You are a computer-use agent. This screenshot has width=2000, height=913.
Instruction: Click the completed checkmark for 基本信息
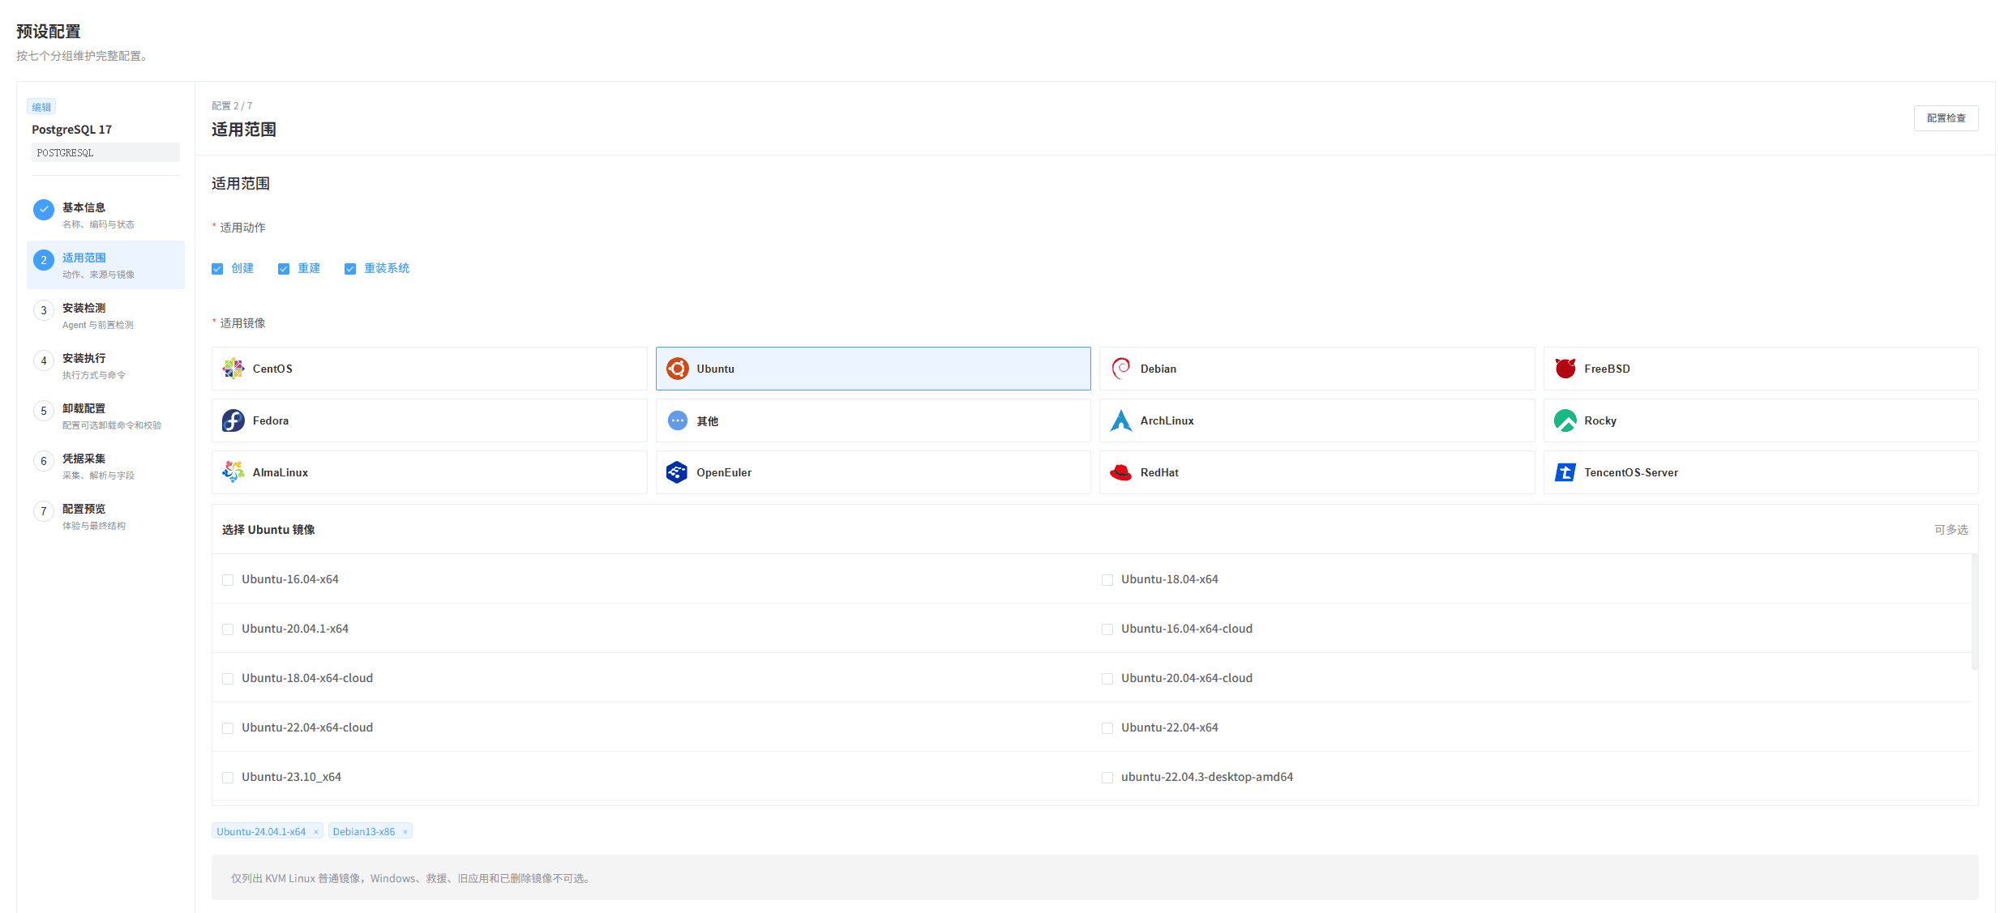44,210
